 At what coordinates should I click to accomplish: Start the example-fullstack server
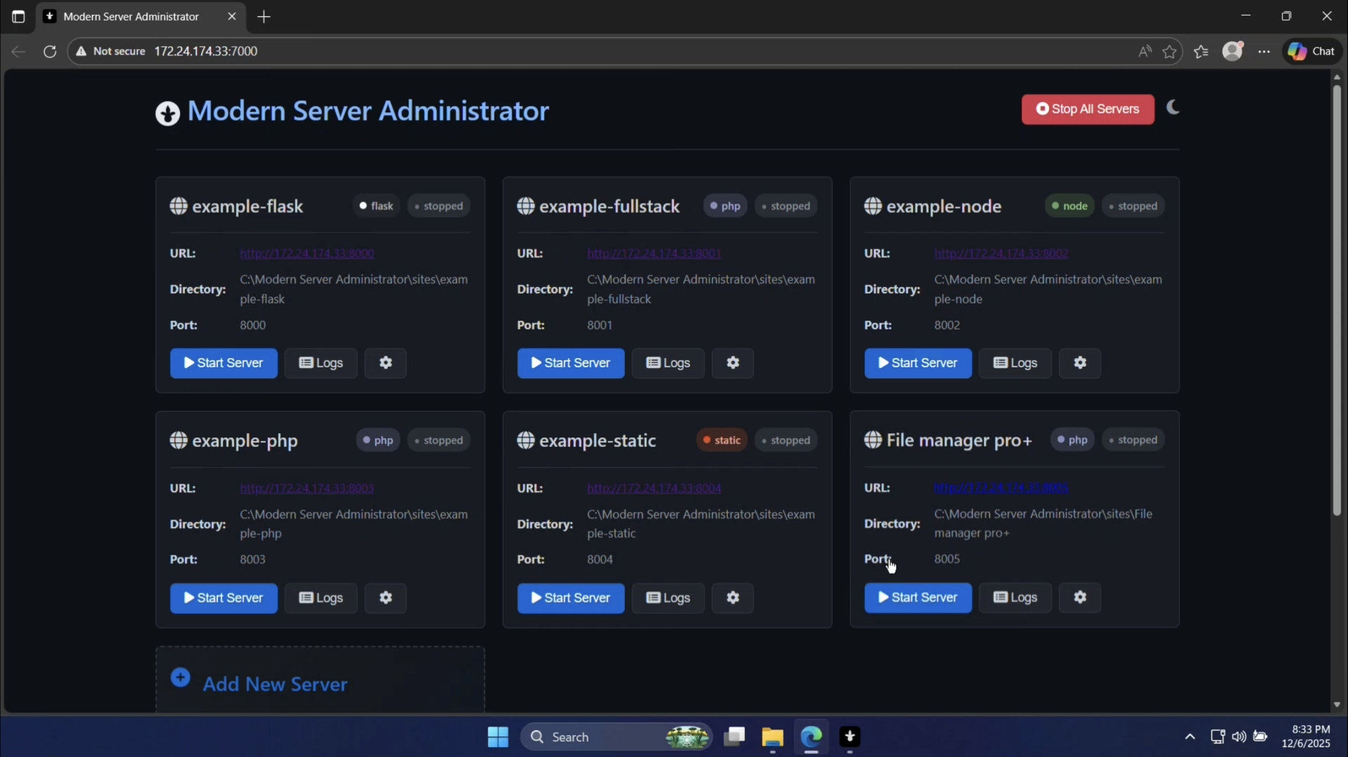tap(570, 363)
